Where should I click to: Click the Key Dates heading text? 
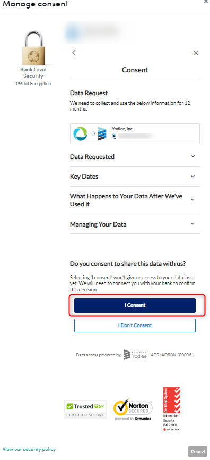click(x=84, y=177)
